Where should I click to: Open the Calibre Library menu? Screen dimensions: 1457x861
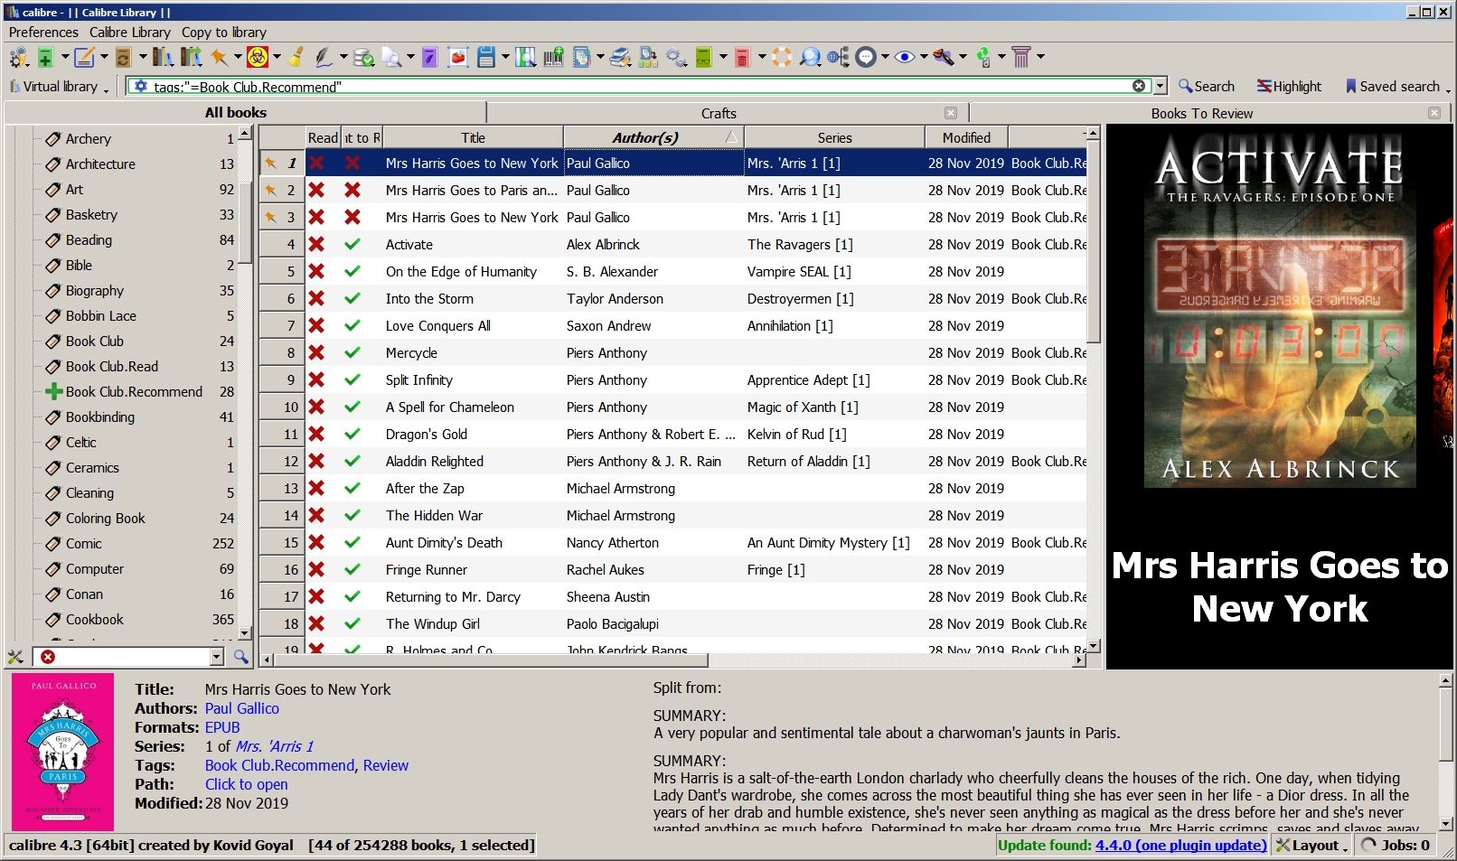130,33
